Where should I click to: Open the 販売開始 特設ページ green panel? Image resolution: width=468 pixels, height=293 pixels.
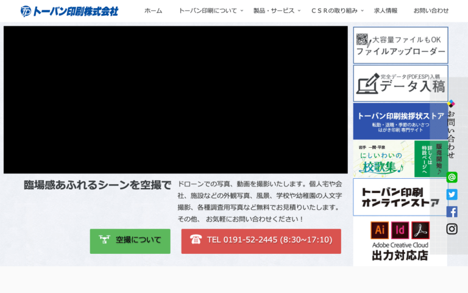point(431,159)
